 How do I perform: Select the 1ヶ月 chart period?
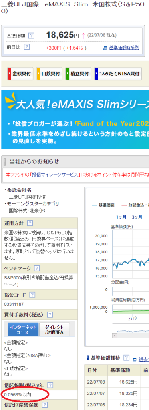click(121, 217)
